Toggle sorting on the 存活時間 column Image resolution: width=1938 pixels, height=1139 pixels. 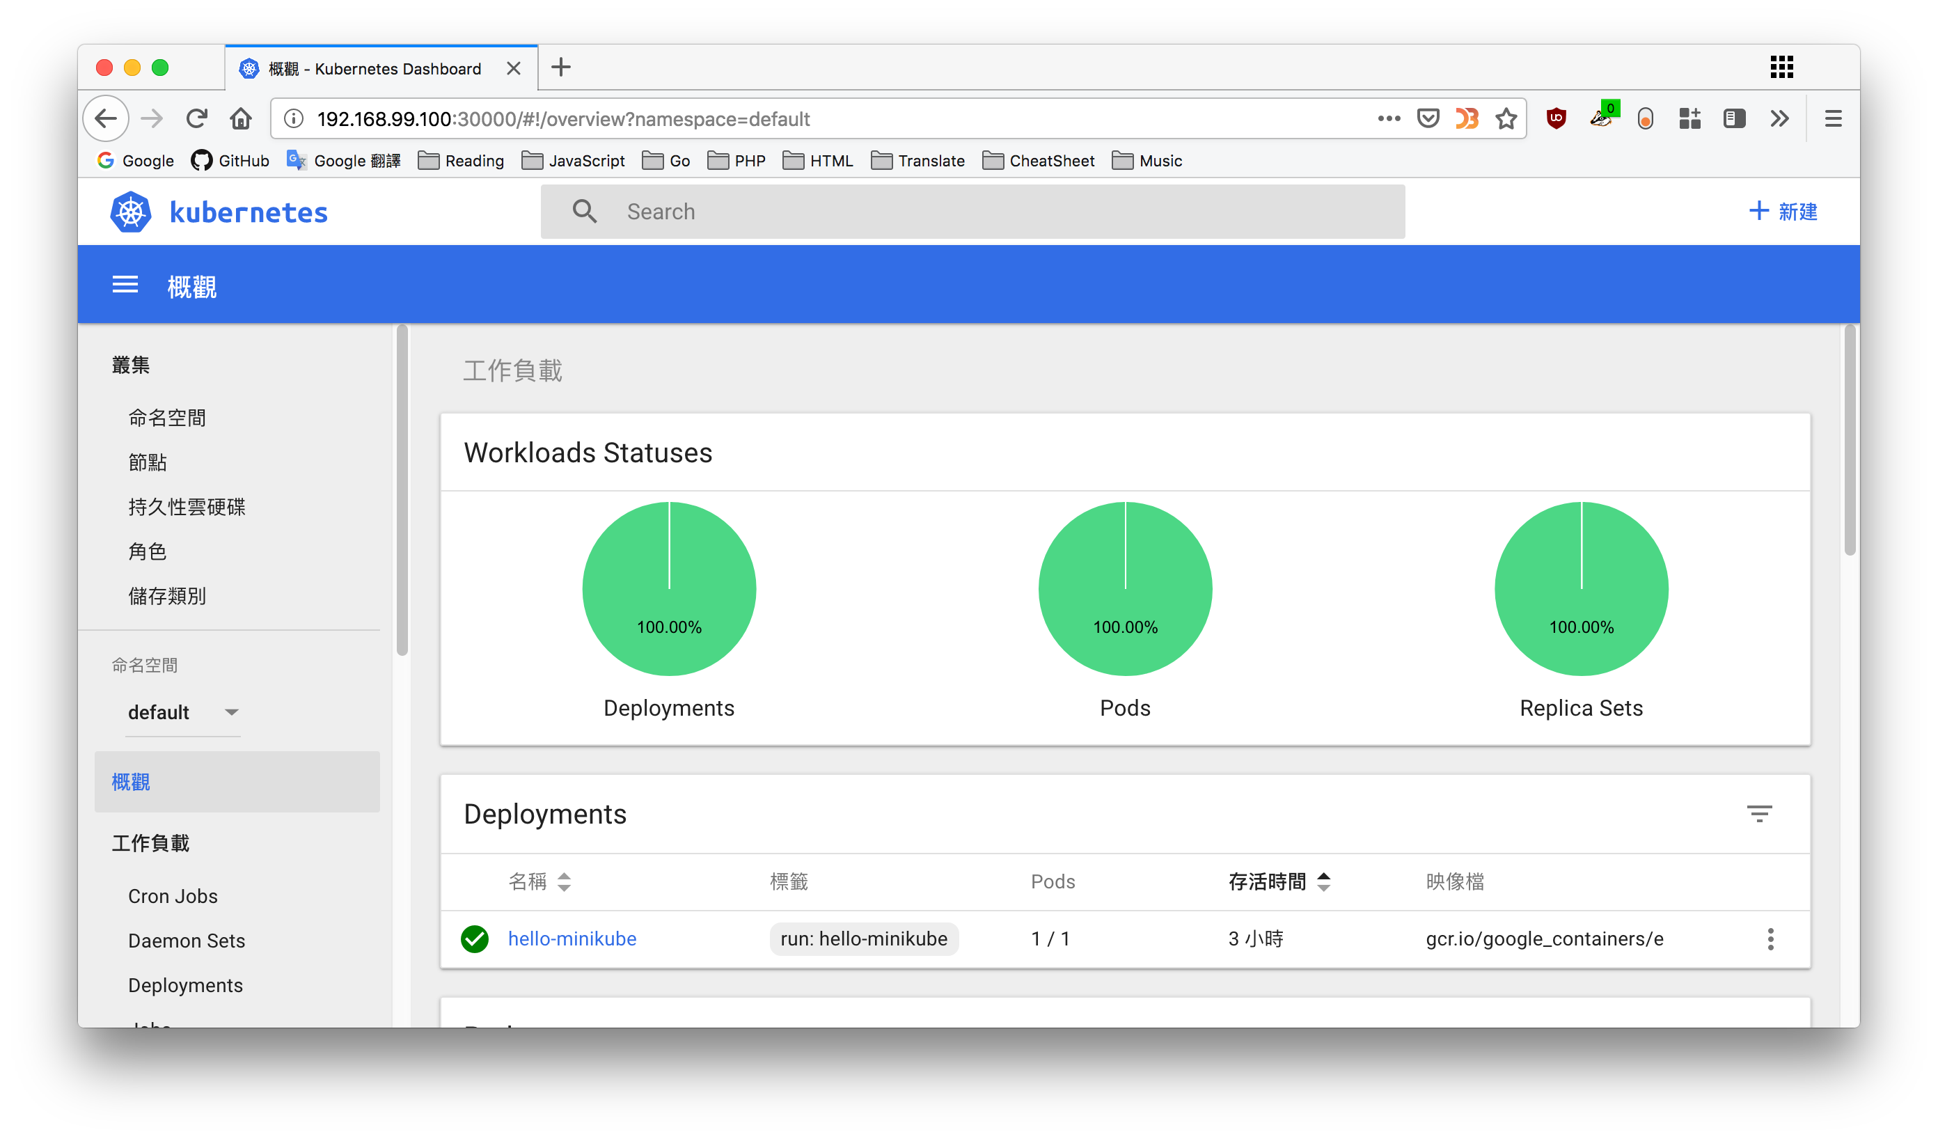coord(1323,881)
